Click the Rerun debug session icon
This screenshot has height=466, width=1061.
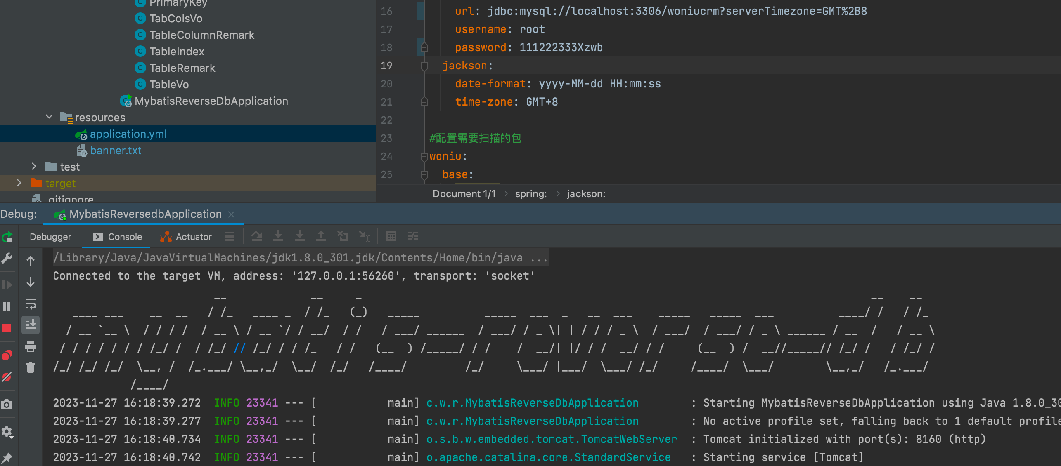(7, 237)
